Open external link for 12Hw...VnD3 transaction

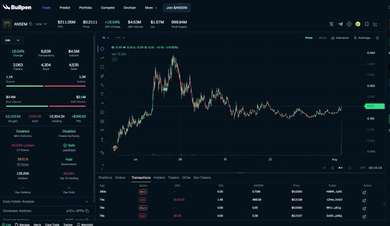pyautogui.click(x=364, y=200)
